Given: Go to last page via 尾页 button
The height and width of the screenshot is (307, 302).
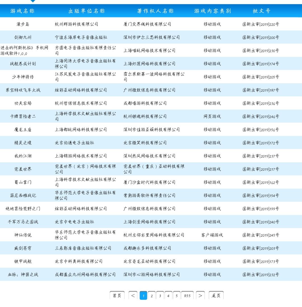Looking at the screenshot, I should pyautogui.click(x=216, y=296).
